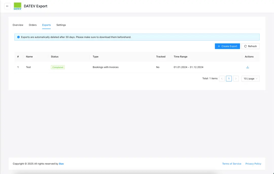Download the Test export file

pyautogui.click(x=248, y=67)
